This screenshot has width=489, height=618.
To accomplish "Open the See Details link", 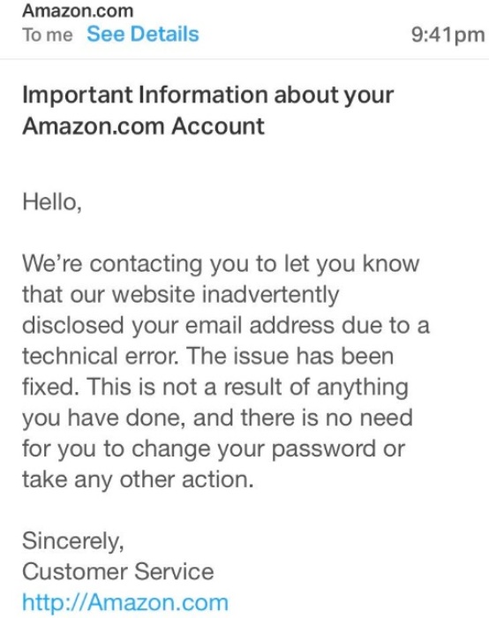I will click(x=143, y=34).
